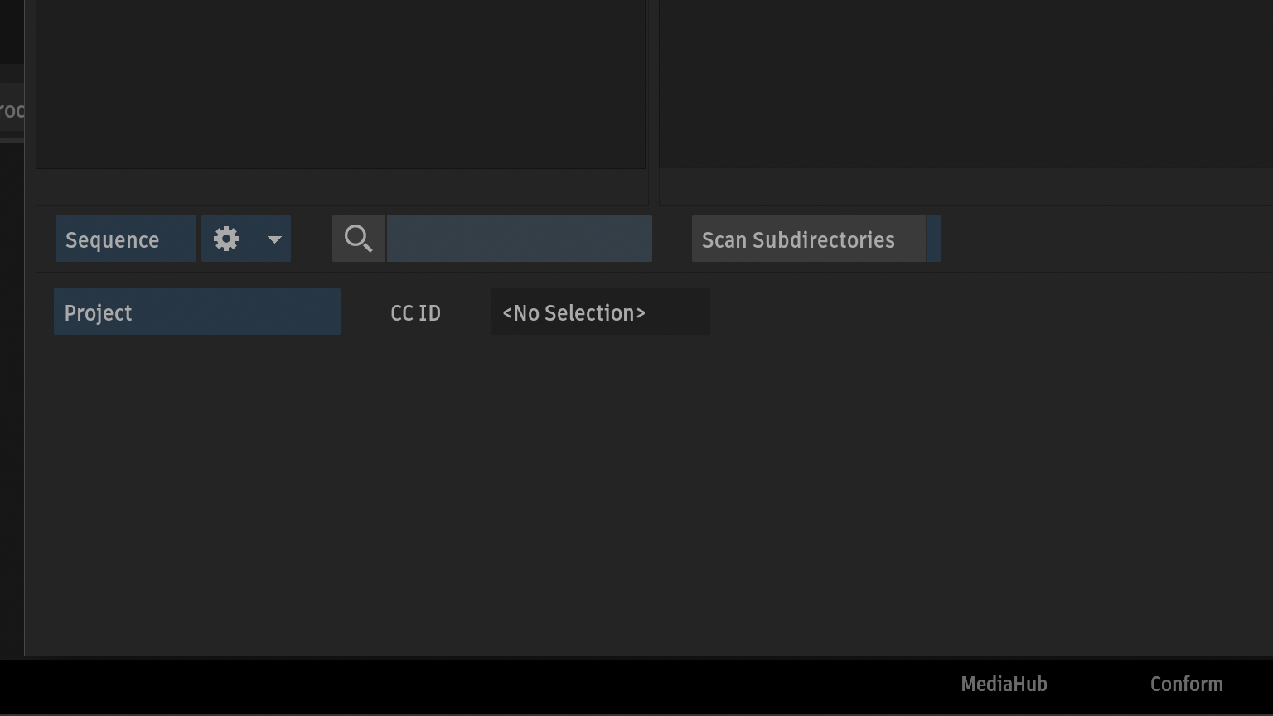This screenshot has height=716, width=1273.
Task: Select the partially visible tab at left edge
Action: point(12,110)
